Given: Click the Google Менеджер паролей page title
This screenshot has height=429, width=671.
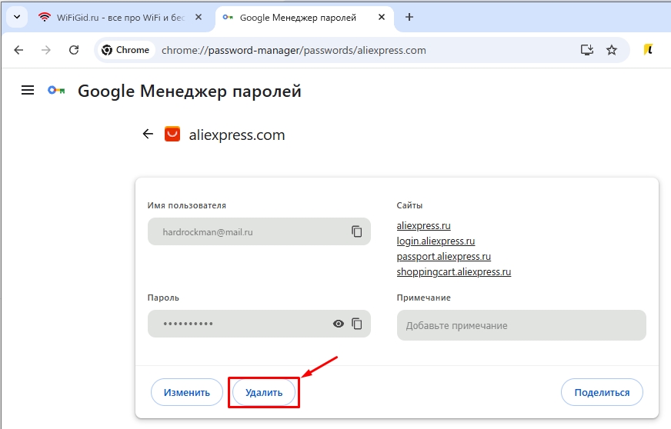Looking at the screenshot, I should [x=189, y=91].
